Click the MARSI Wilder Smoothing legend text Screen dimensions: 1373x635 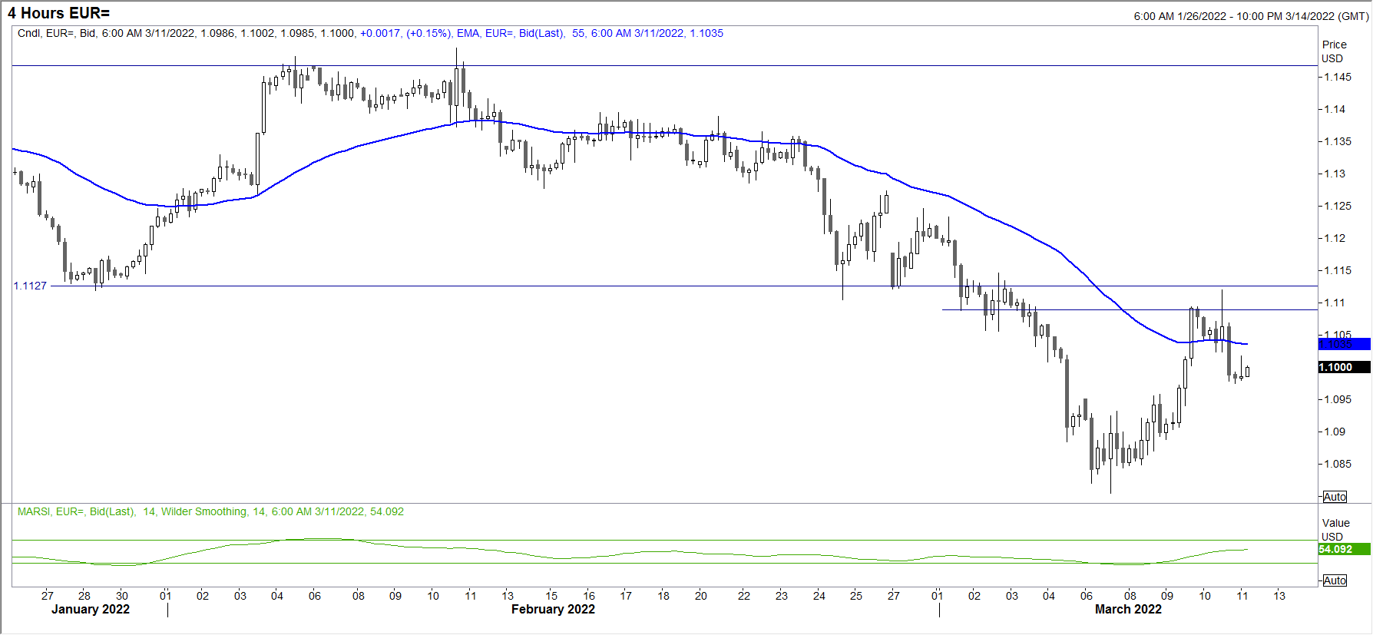210,511
